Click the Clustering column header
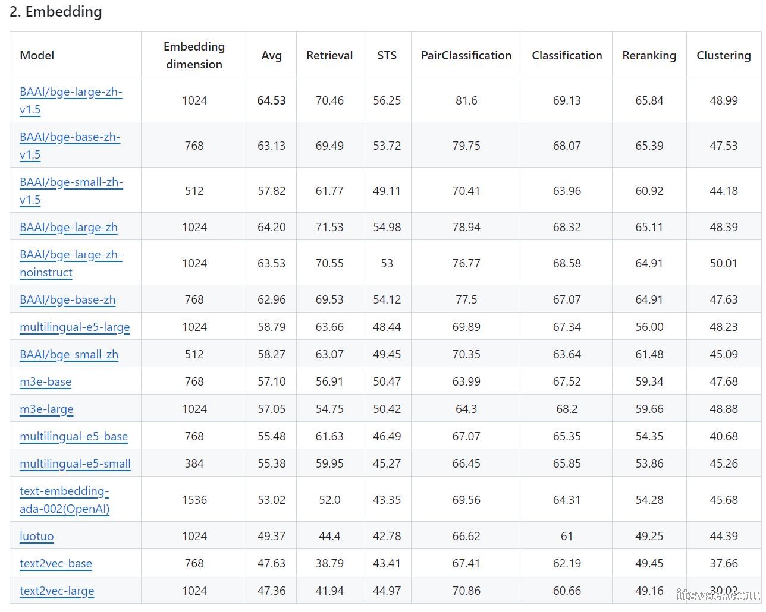This screenshot has height=612, width=766. coord(724,55)
